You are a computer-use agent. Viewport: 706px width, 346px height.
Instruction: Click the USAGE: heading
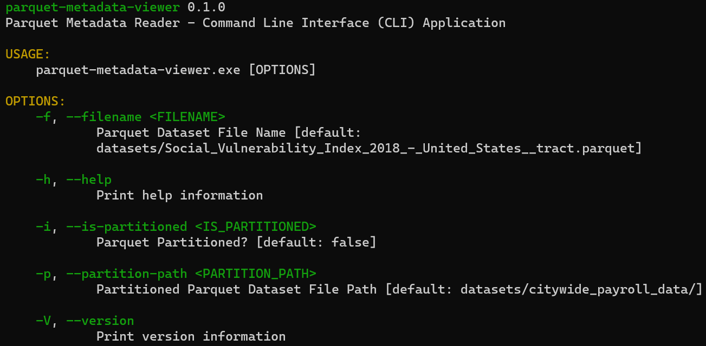[x=28, y=55]
